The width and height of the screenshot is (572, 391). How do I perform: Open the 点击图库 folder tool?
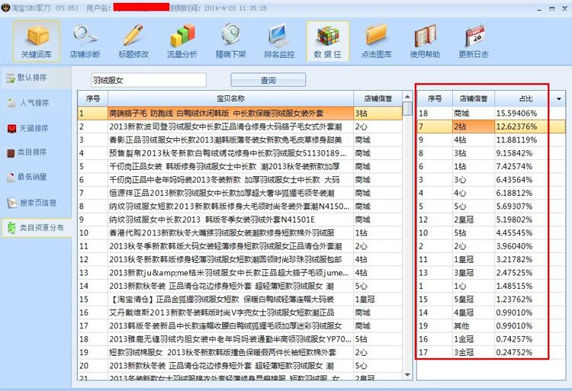coord(377,41)
